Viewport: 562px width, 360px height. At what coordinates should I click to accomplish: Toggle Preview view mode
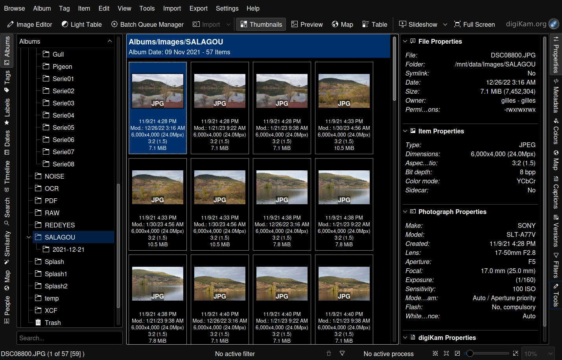tap(307, 24)
